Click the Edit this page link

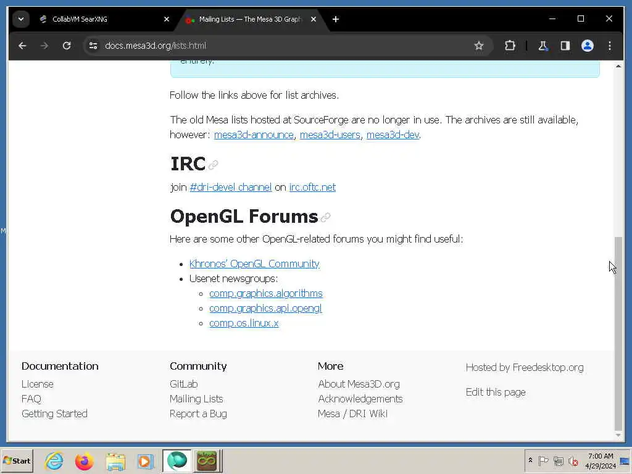click(496, 392)
